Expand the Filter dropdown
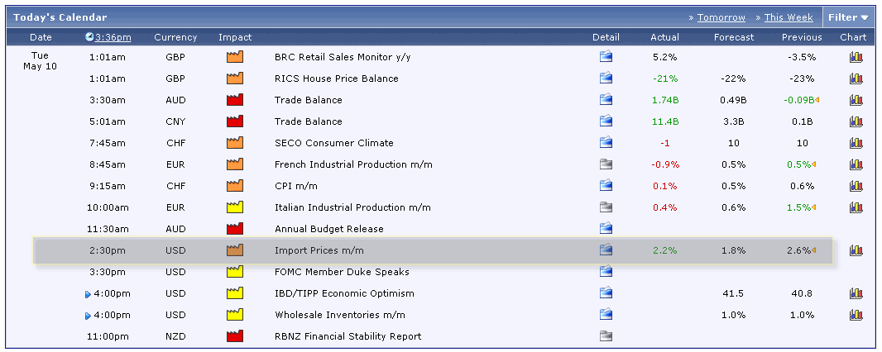The height and width of the screenshot is (352, 882). [x=848, y=17]
